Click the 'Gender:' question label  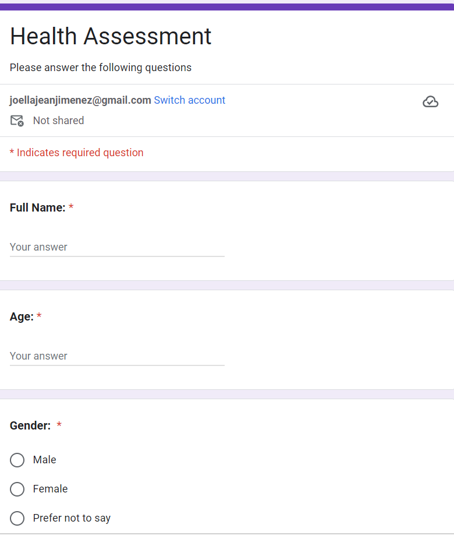click(30, 425)
